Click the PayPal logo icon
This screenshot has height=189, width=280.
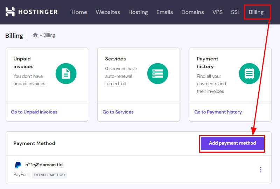pyautogui.click(x=18, y=165)
